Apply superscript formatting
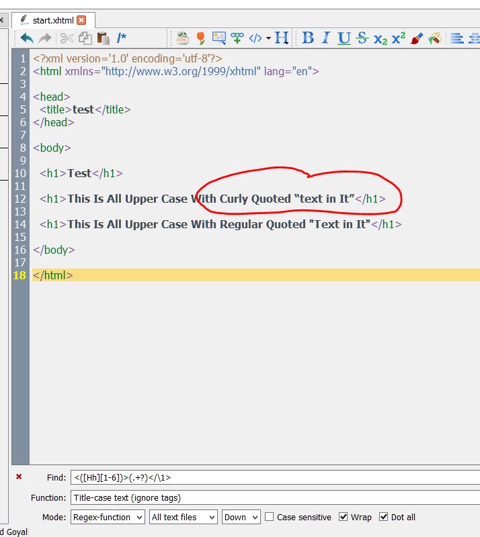 [x=399, y=38]
